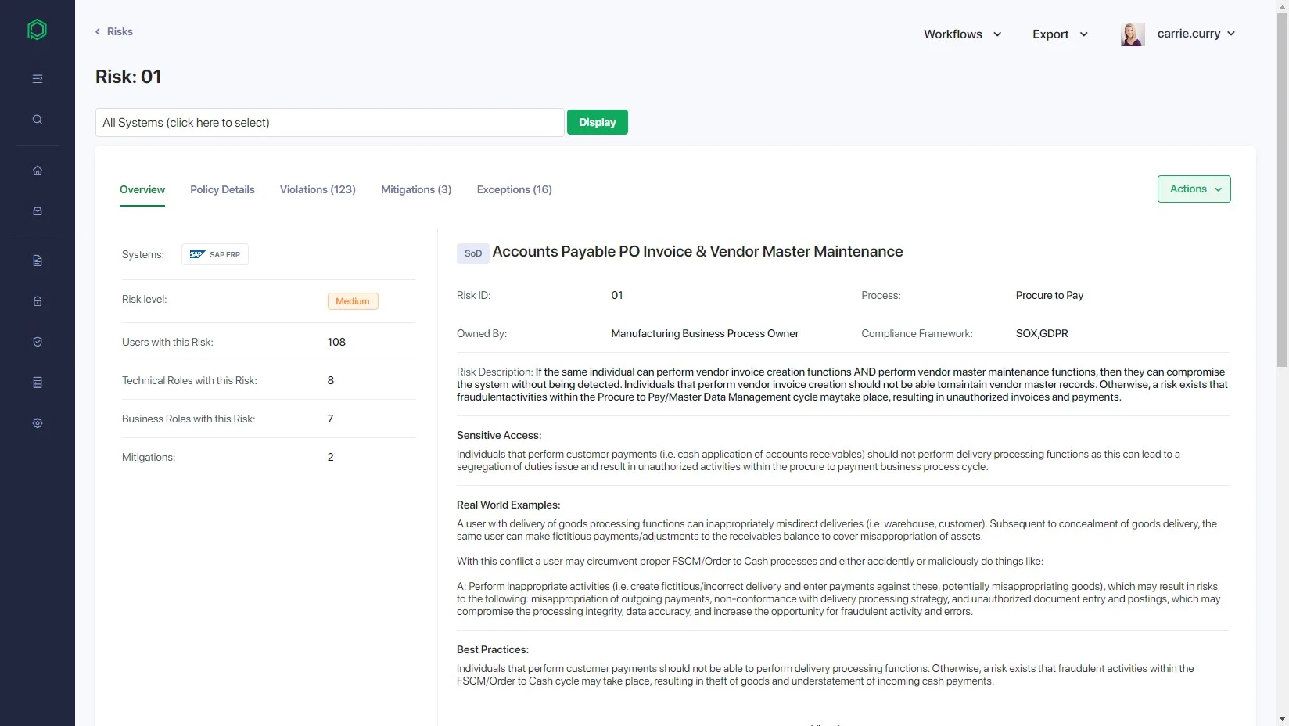Click carrie.curry profile avatar photo

(1133, 34)
